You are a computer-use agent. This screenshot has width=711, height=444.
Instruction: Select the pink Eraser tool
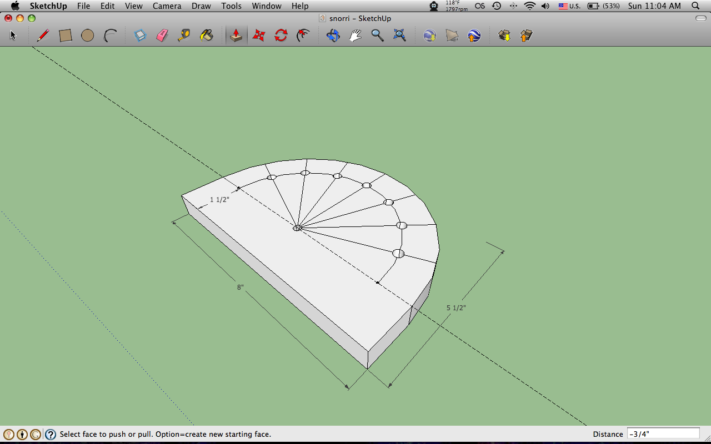pos(162,36)
